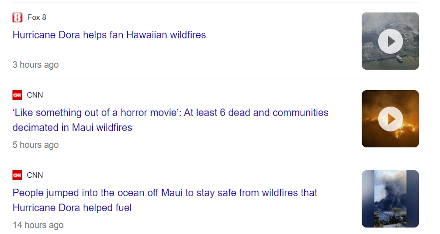Screen dimensions: 440x234
Task: Play the Fox 8 Hurricane Dora video
Action: click(x=390, y=41)
